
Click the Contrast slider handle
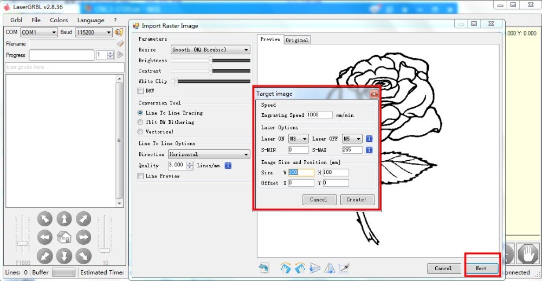[210, 71]
